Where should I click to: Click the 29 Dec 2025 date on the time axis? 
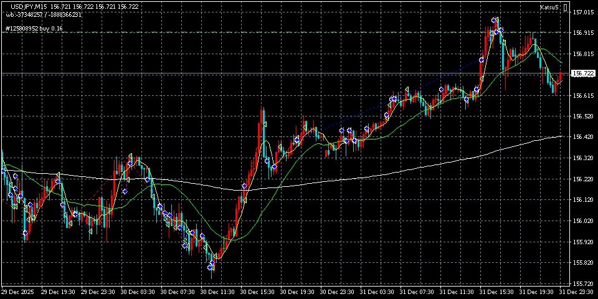tap(17, 292)
